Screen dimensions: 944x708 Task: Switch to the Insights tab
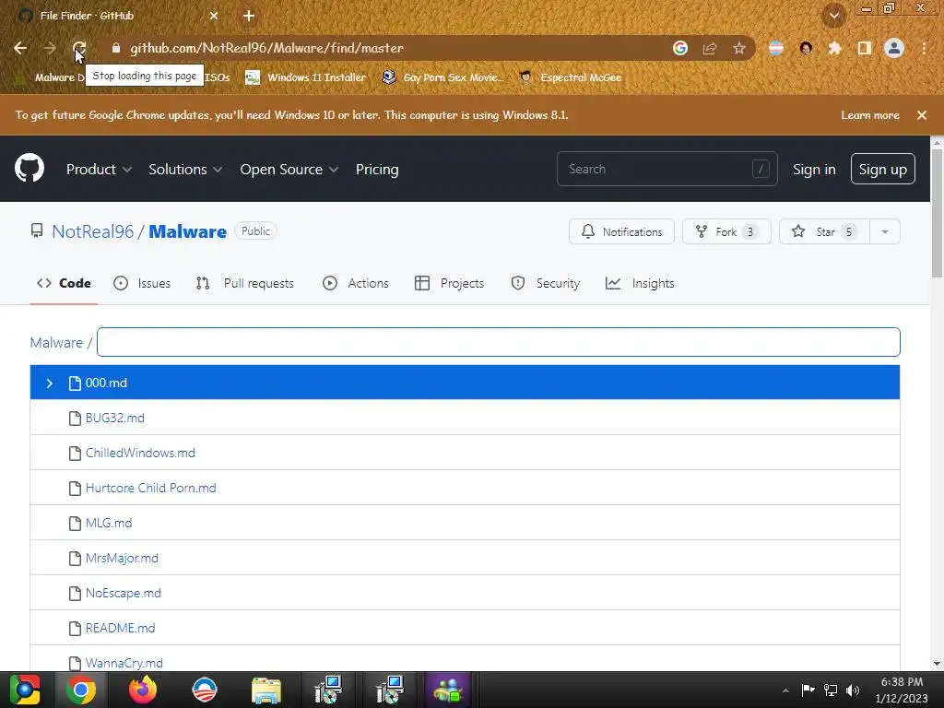[x=640, y=284]
